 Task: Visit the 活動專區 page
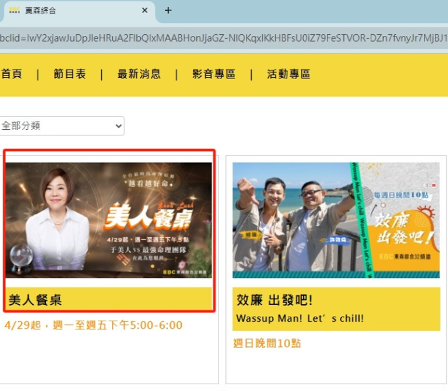(288, 74)
